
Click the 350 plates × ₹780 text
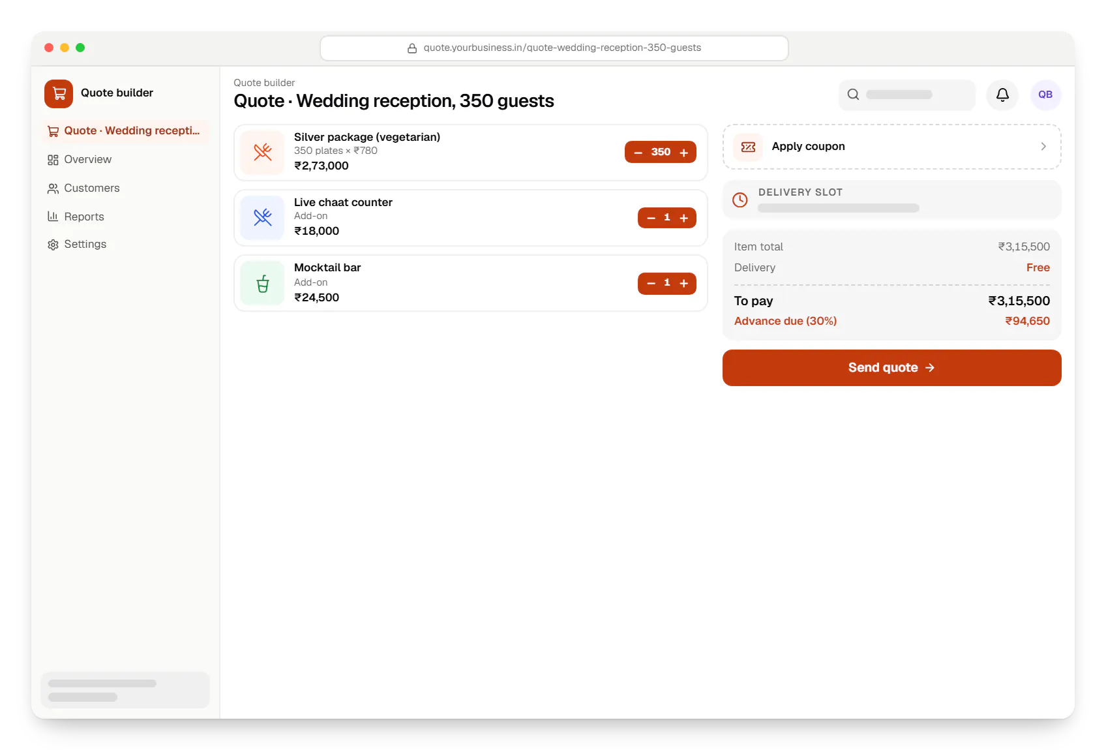coord(336,151)
